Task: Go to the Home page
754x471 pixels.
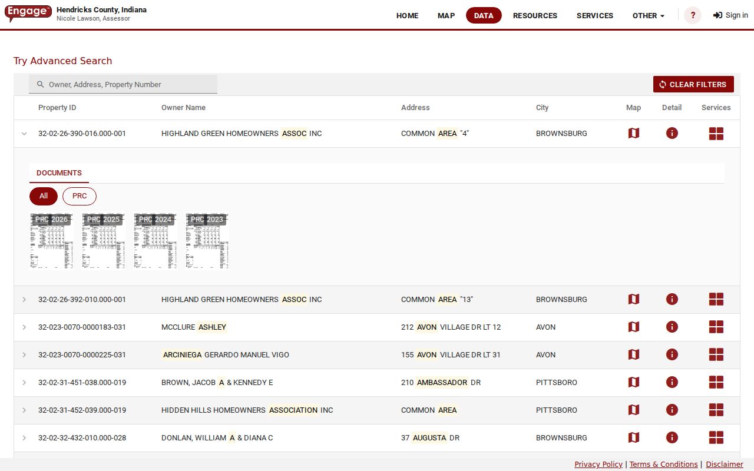Action: [408, 16]
